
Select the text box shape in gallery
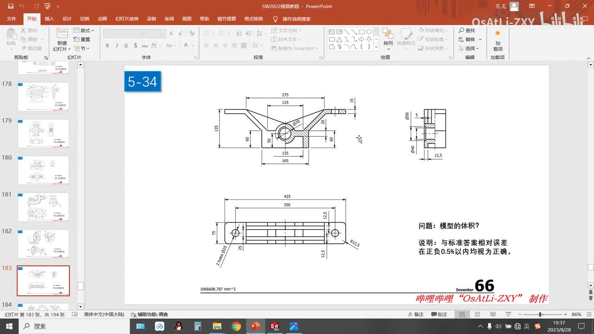point(332,32)
